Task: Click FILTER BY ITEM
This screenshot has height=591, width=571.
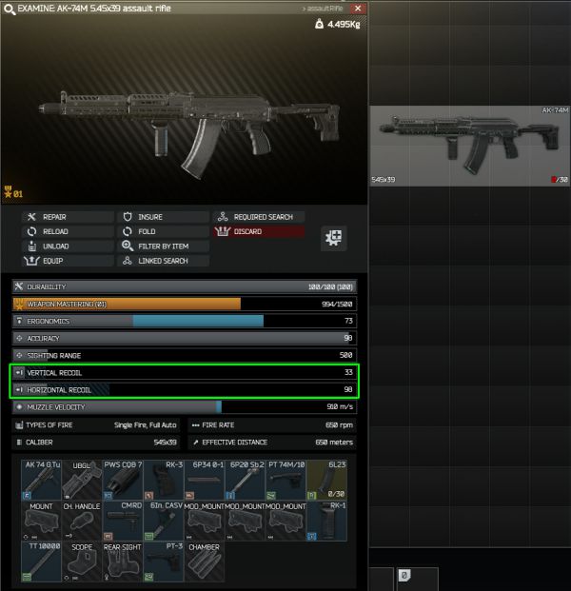Action: coord(163,246)
